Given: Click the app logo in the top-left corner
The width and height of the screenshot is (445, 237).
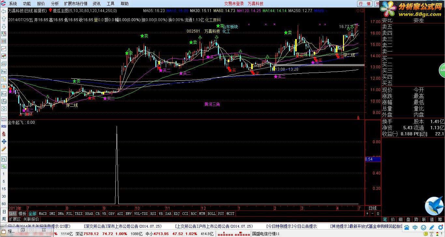Looking at the screenshot, I should 4,4.
